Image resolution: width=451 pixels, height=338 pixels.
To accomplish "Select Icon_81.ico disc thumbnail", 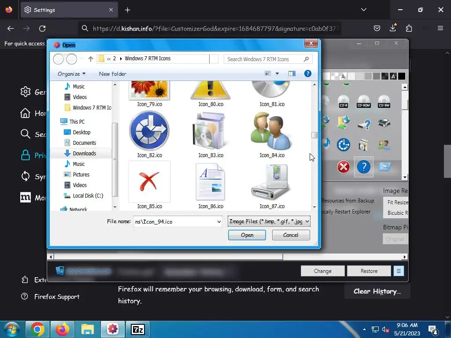I will [271, 90].
